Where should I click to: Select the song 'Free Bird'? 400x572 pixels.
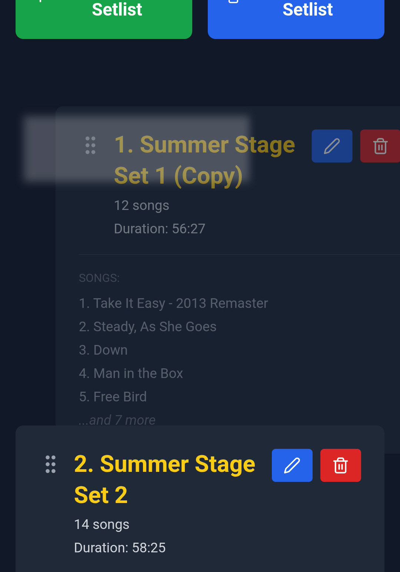[x=113, y=396]
